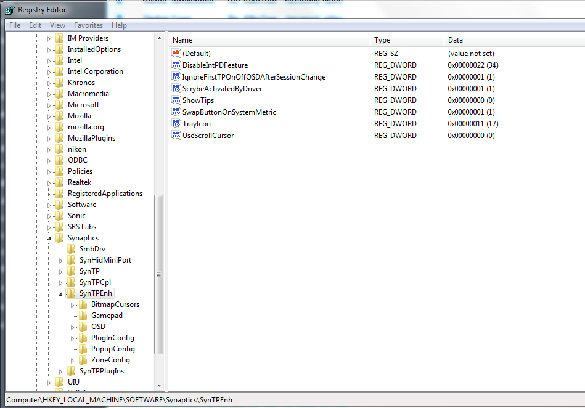
Task: Click the 0x00000022 (34) data cell
Action: click(x=473, y=65)
